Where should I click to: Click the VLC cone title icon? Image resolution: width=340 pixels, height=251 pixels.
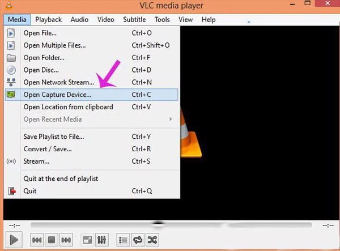[8, 5]
